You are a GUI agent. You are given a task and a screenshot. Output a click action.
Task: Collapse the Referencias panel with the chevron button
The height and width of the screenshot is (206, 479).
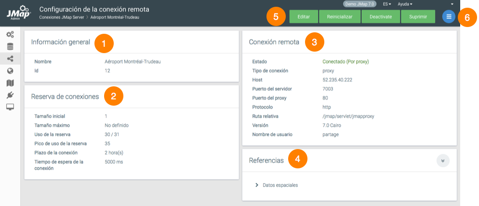tap(443, 161)
